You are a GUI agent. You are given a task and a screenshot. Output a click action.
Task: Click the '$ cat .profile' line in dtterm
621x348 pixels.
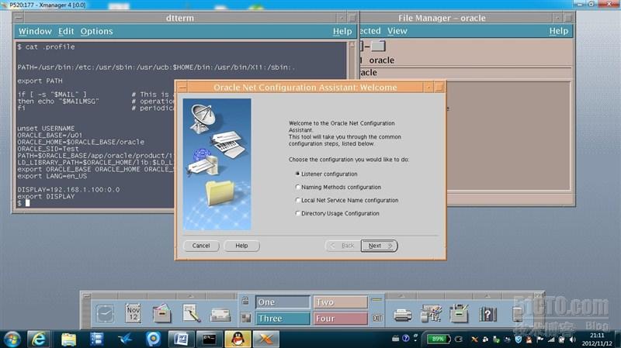[x=46, y=47]
